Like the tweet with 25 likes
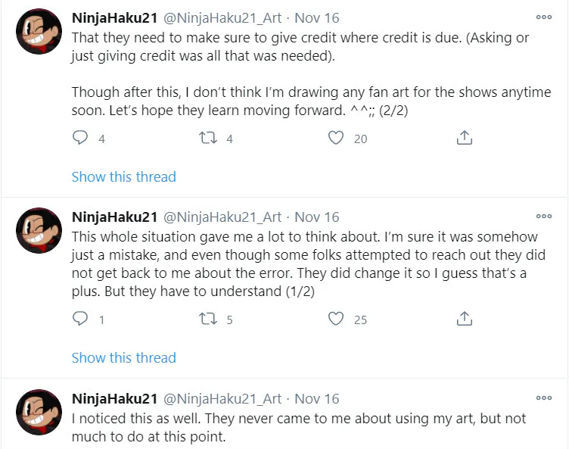Image resolution: width=569 pixels, height=449 pixels. point(337,319)
